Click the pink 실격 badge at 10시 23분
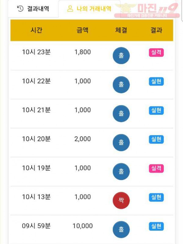 (x=156, y=52)
